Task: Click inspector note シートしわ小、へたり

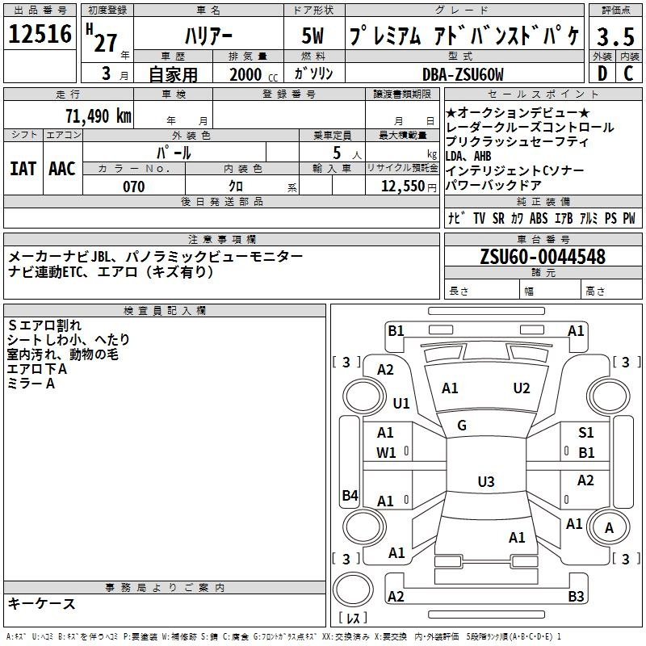Action: pos(69,339)
